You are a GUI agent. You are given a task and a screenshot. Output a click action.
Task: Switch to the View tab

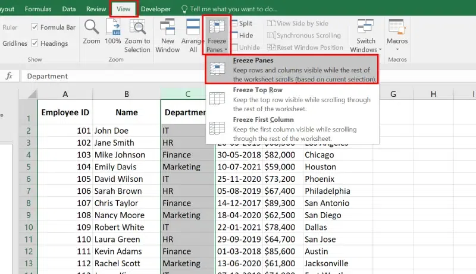point(123,9)
